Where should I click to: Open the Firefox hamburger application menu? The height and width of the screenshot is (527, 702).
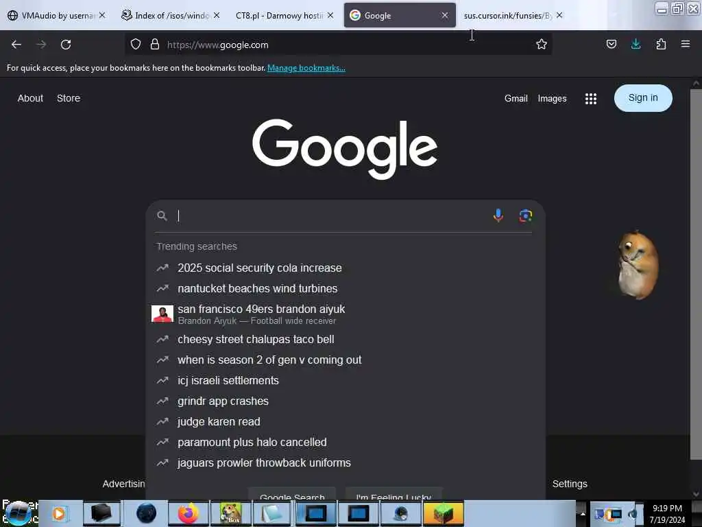click(x=685, y=45)
